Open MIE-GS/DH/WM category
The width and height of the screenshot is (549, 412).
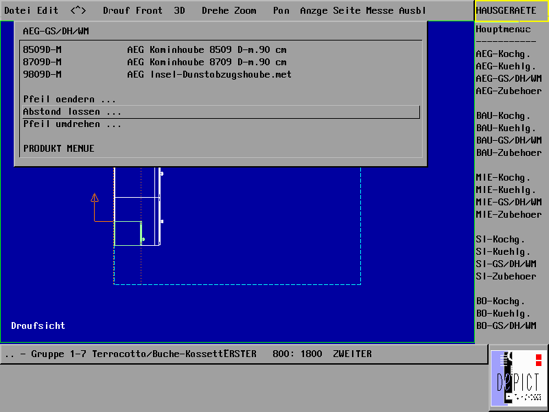pos(509,202)
